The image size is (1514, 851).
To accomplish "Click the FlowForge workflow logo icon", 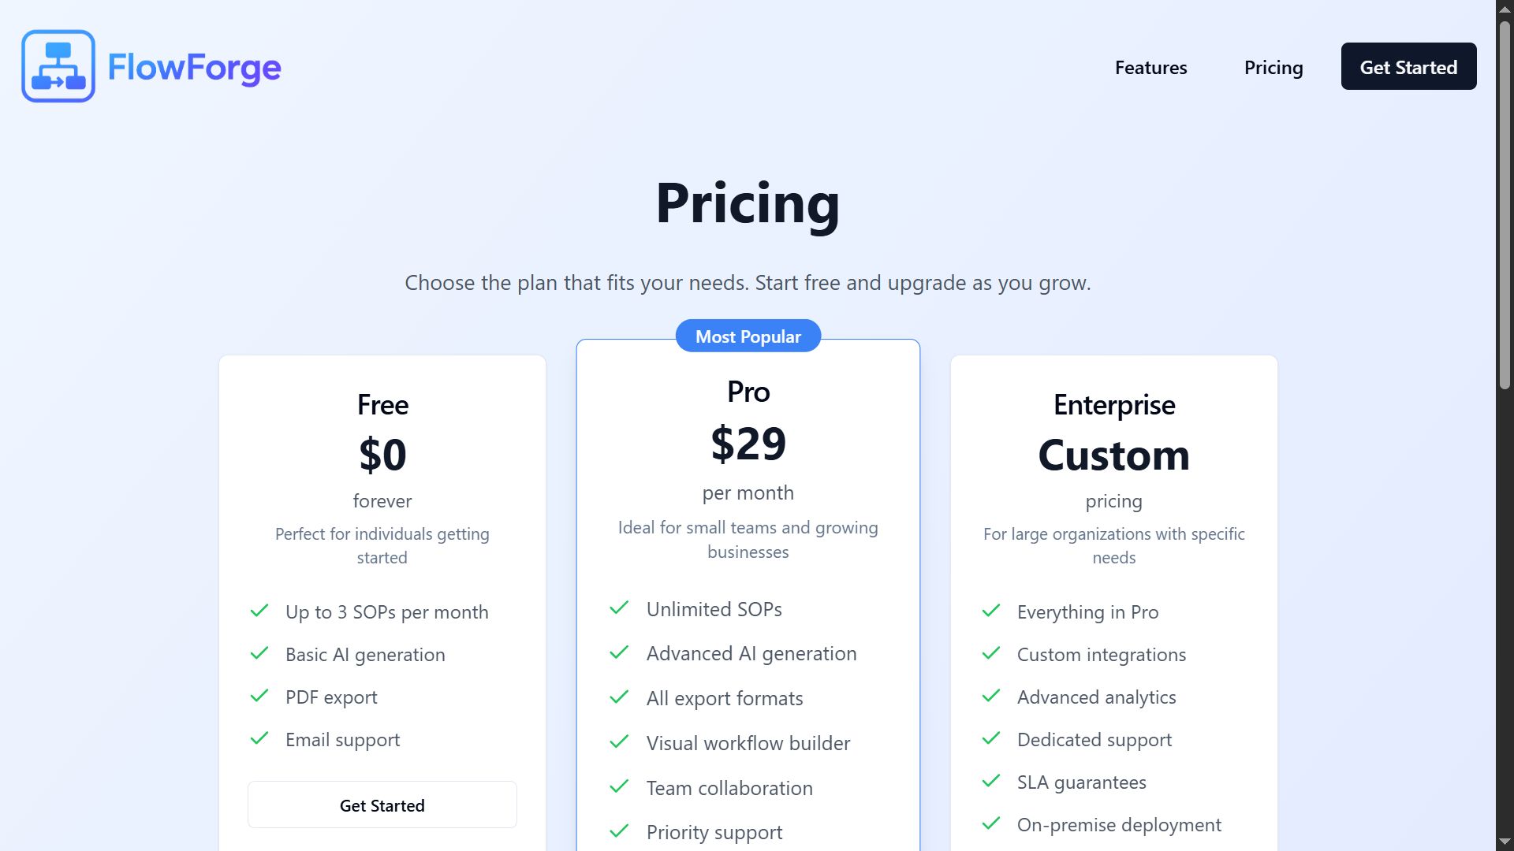I will (58, 66).
